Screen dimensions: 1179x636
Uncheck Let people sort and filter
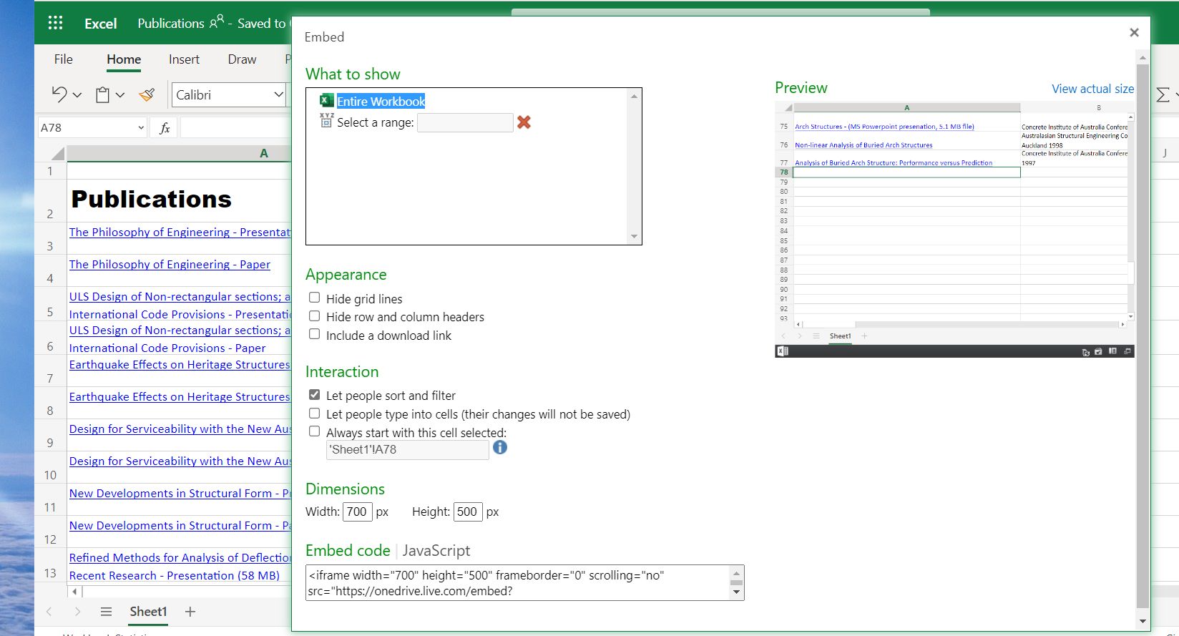314,395
